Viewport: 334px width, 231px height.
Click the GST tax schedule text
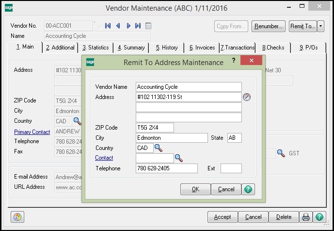coord(294,153)
